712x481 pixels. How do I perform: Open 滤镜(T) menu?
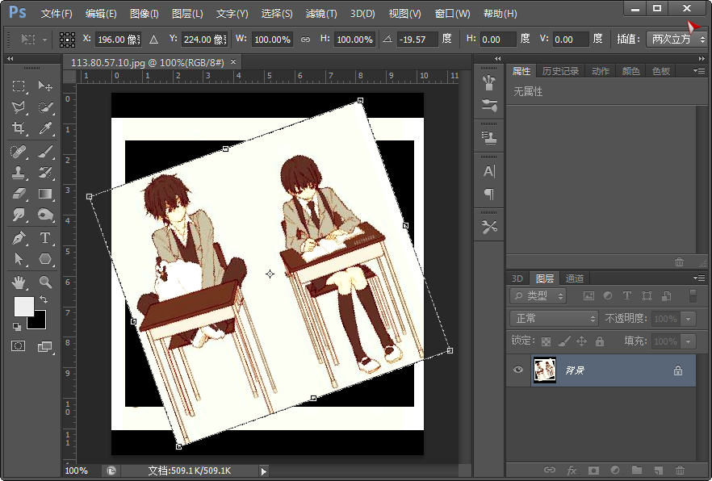pos(321,14)
